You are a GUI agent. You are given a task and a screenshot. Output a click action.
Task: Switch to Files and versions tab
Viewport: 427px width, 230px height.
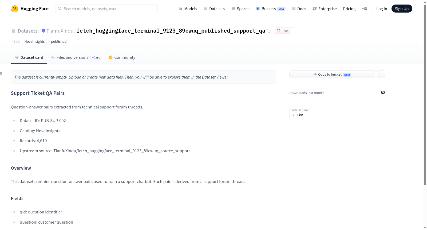click(76, 57)
